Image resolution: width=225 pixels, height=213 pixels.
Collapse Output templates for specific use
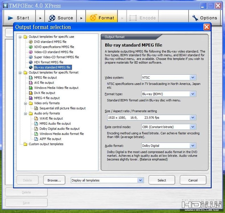pos(20,37)
